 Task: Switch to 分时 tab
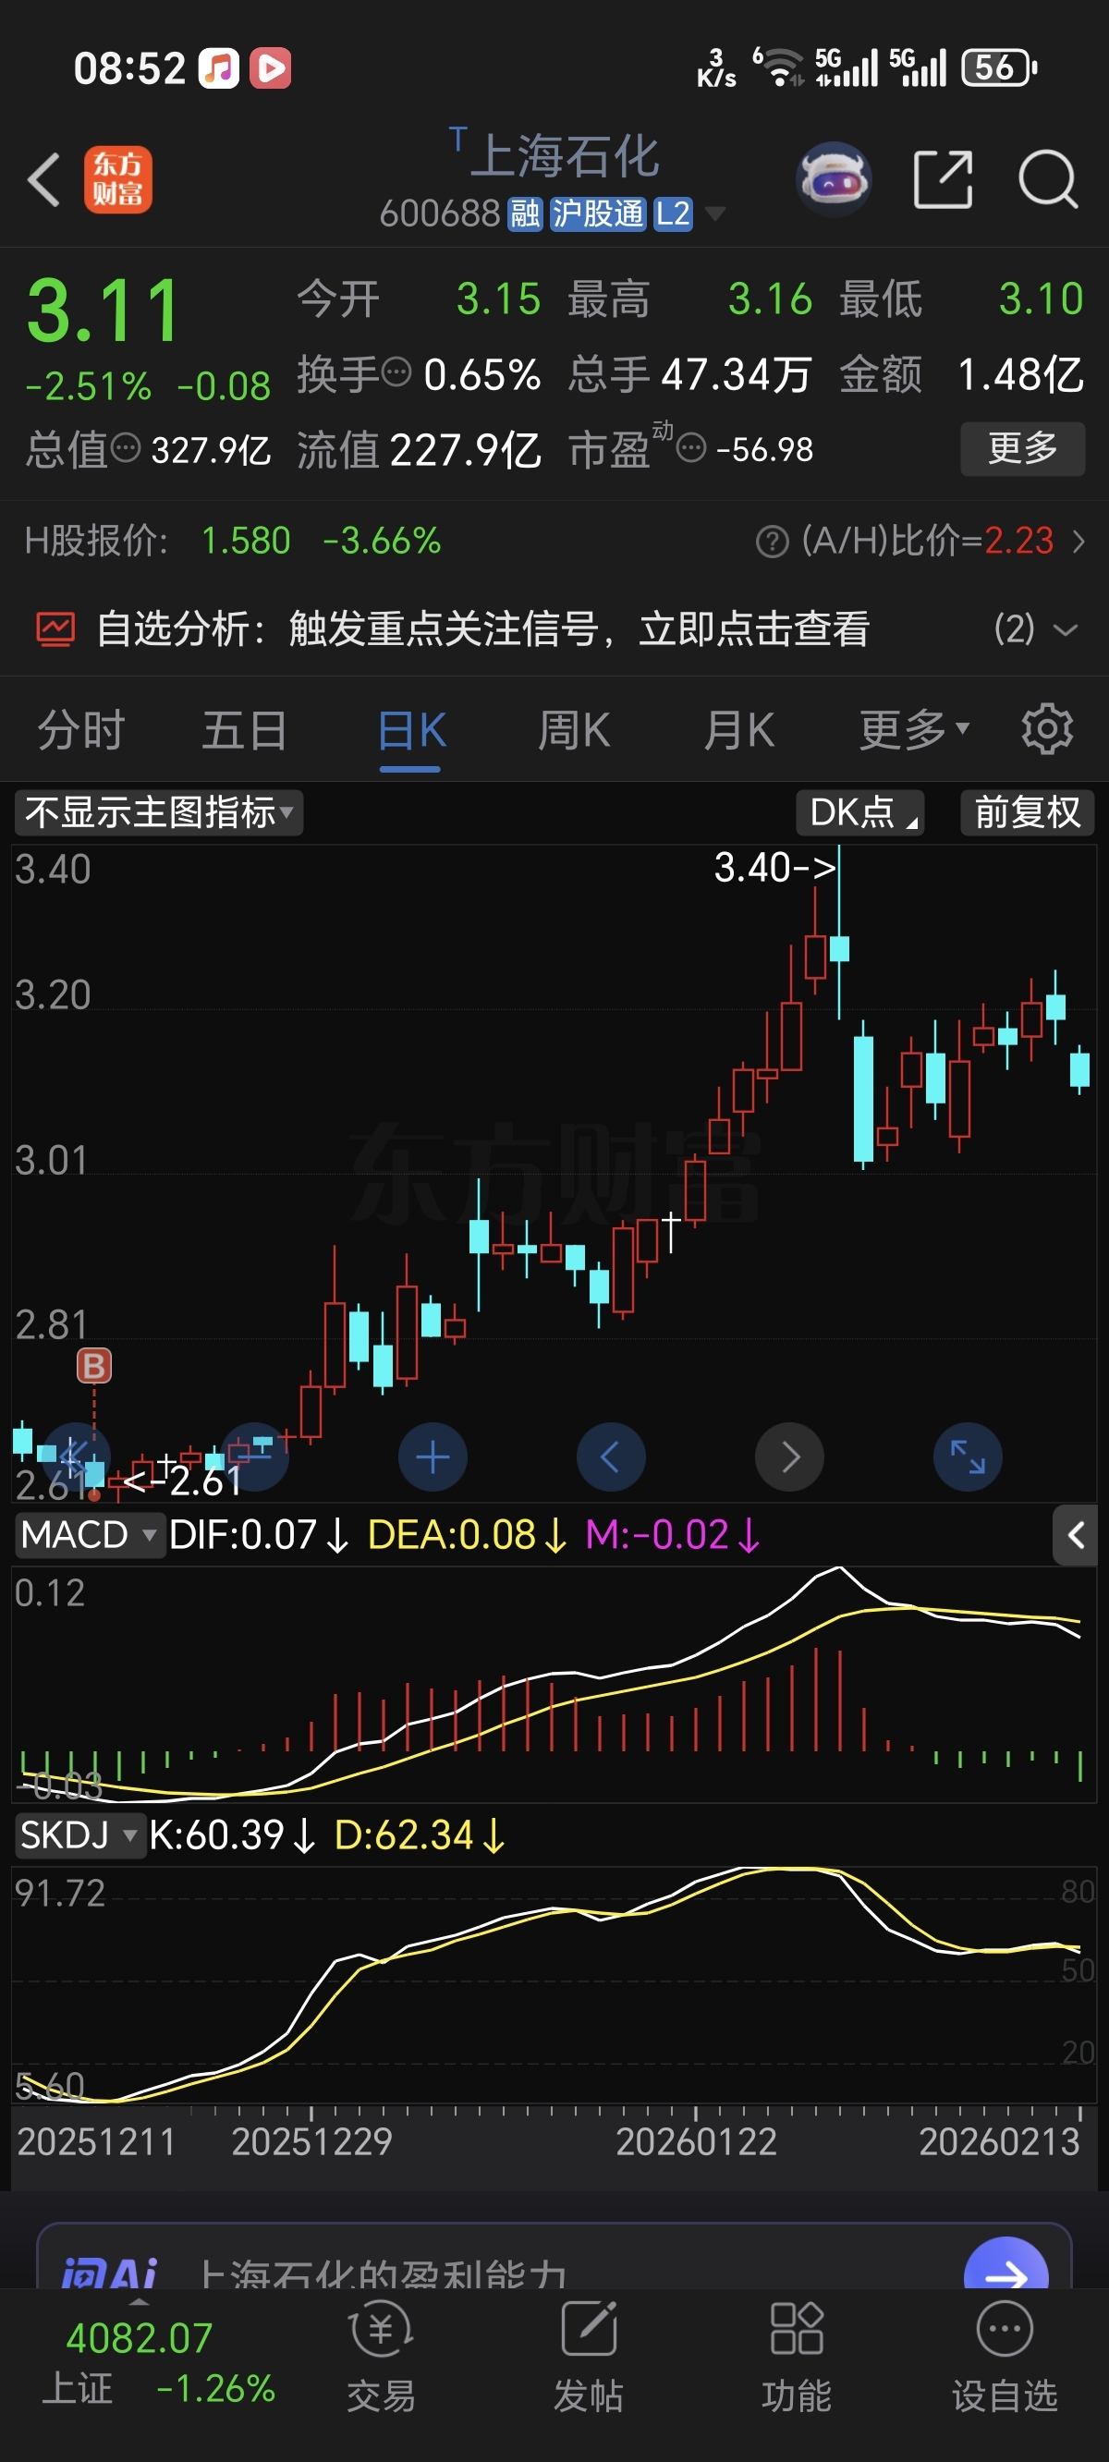[x=80, y=730]
